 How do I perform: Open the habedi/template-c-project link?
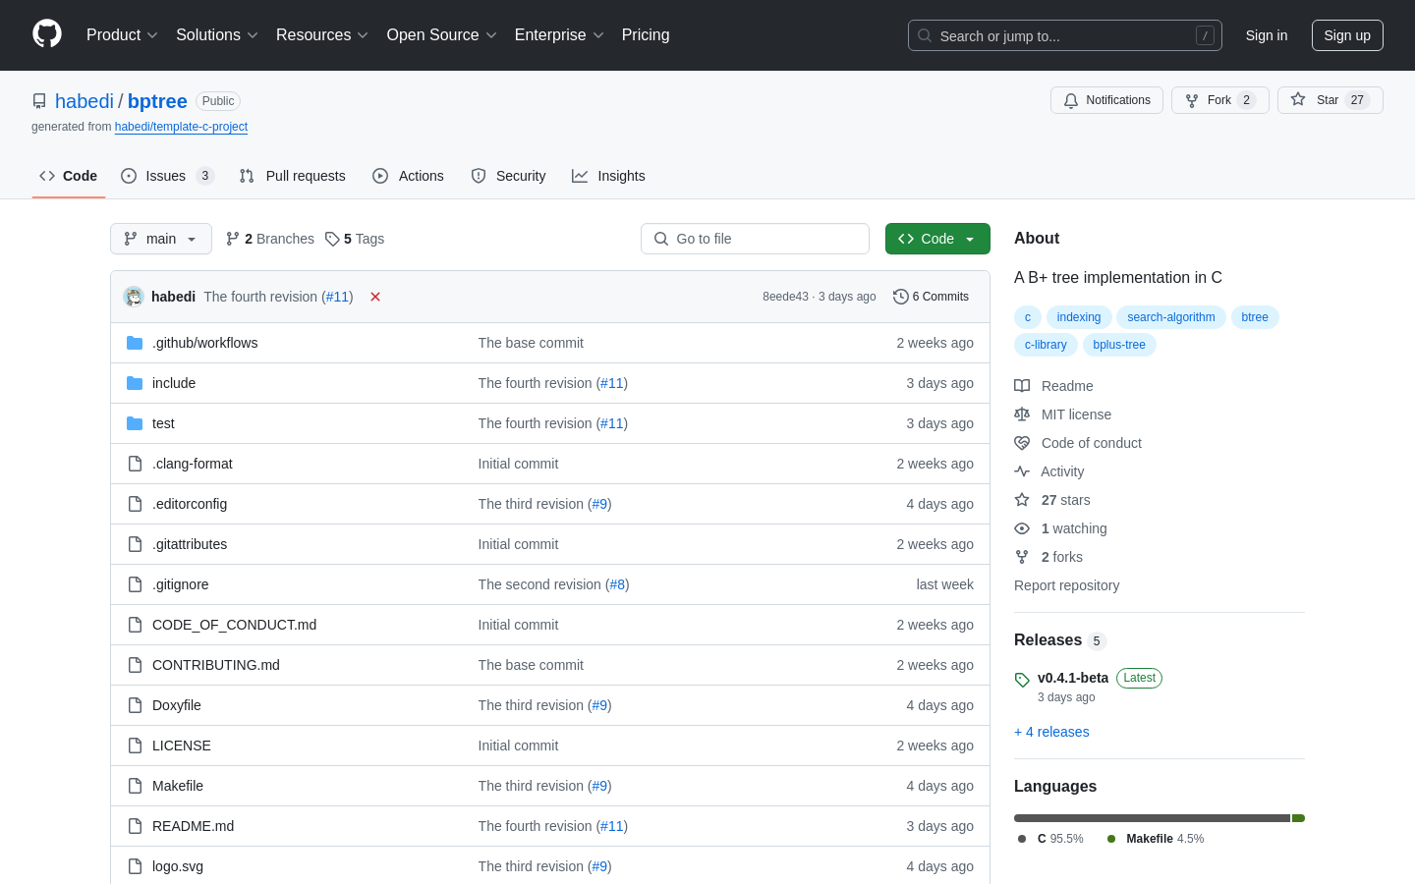coord(181,127)
